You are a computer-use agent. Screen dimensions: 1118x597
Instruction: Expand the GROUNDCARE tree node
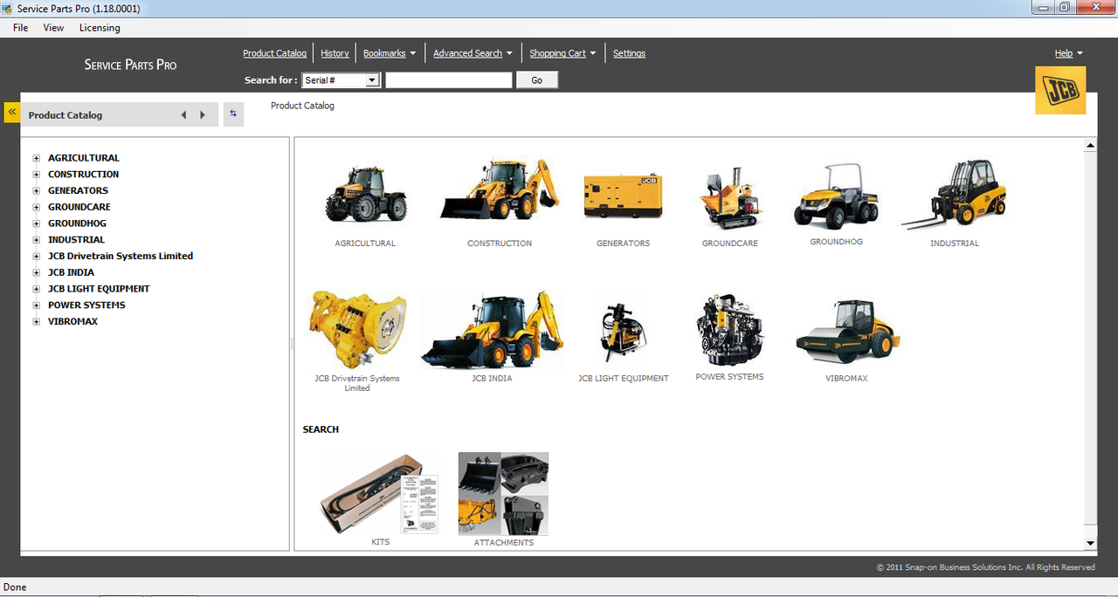37,208
